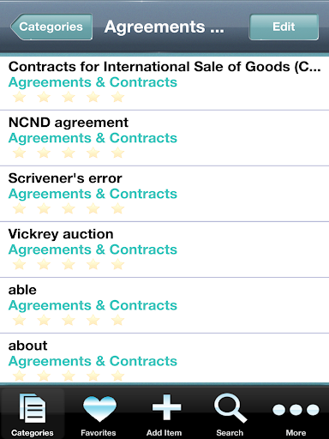The height and width of the screenshot is (439, 329).
Task: Click fourth star under Contracts for International Sale
Action: (93, 97)
